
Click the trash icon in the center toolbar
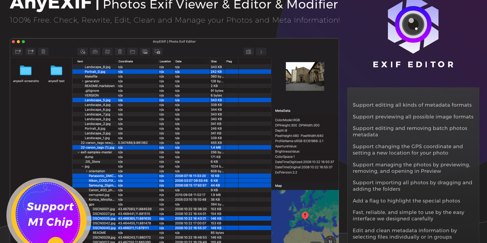tap(120, 51)
